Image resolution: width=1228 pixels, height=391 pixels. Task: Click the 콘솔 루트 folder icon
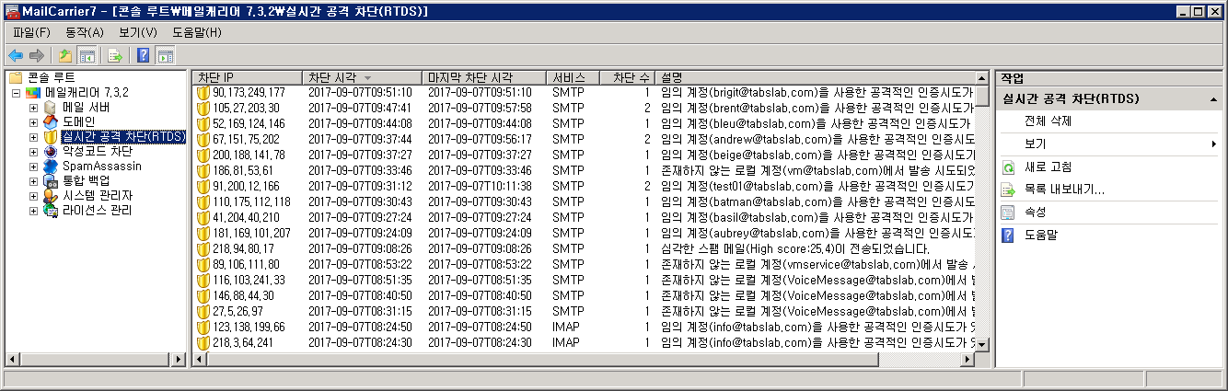point(16,77)
